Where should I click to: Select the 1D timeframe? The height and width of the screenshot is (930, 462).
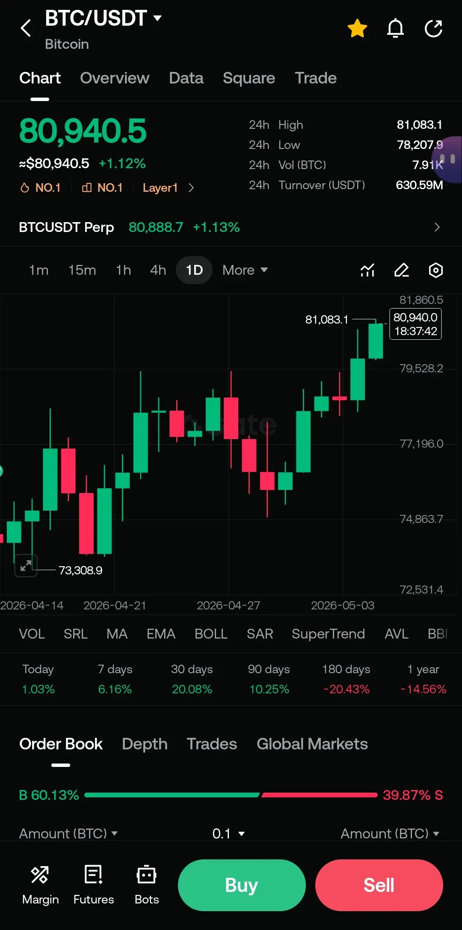(194, 270)
